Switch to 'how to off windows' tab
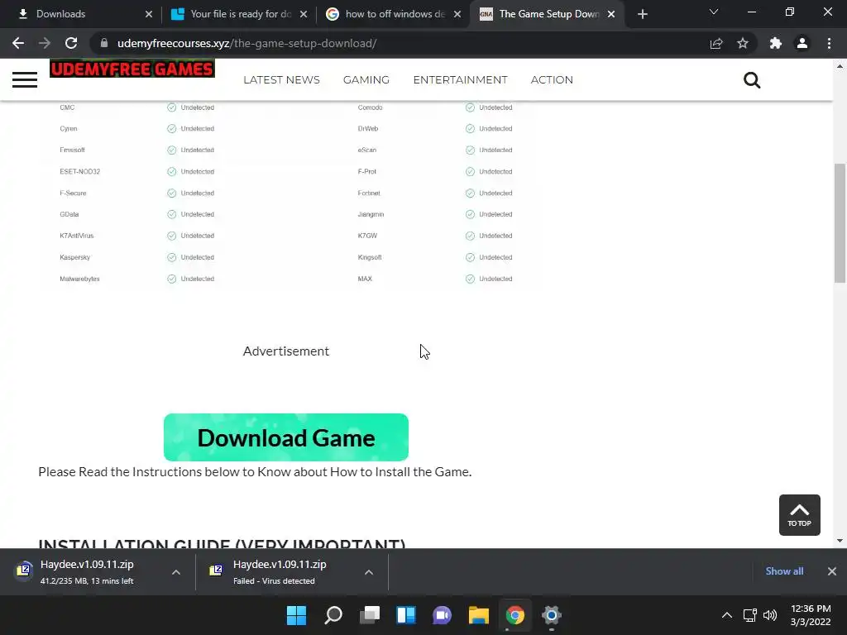 pyautogui.click(x=395, y=14)
